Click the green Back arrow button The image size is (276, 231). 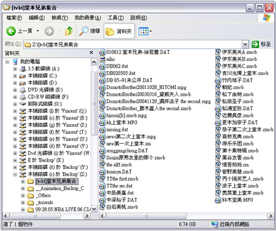(x=11, y=31)
